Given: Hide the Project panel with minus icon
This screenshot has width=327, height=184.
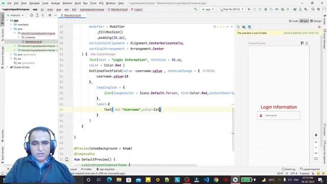Looking at the screenshot, I should pyautogui.click(x=55, y=15).
